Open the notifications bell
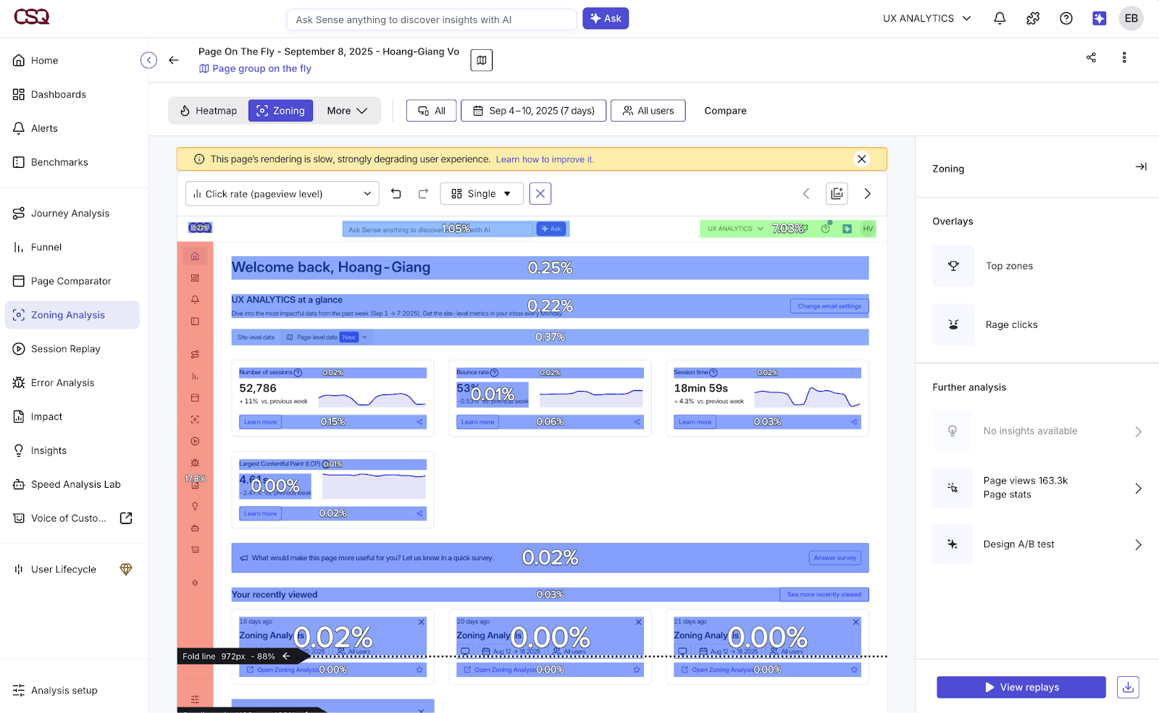This screenshot has height=713, width=1159. pyautogui.click(x=1000, y=19)
